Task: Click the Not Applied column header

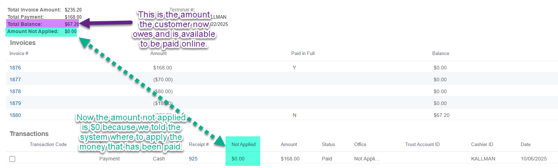Action: (243, 145)
